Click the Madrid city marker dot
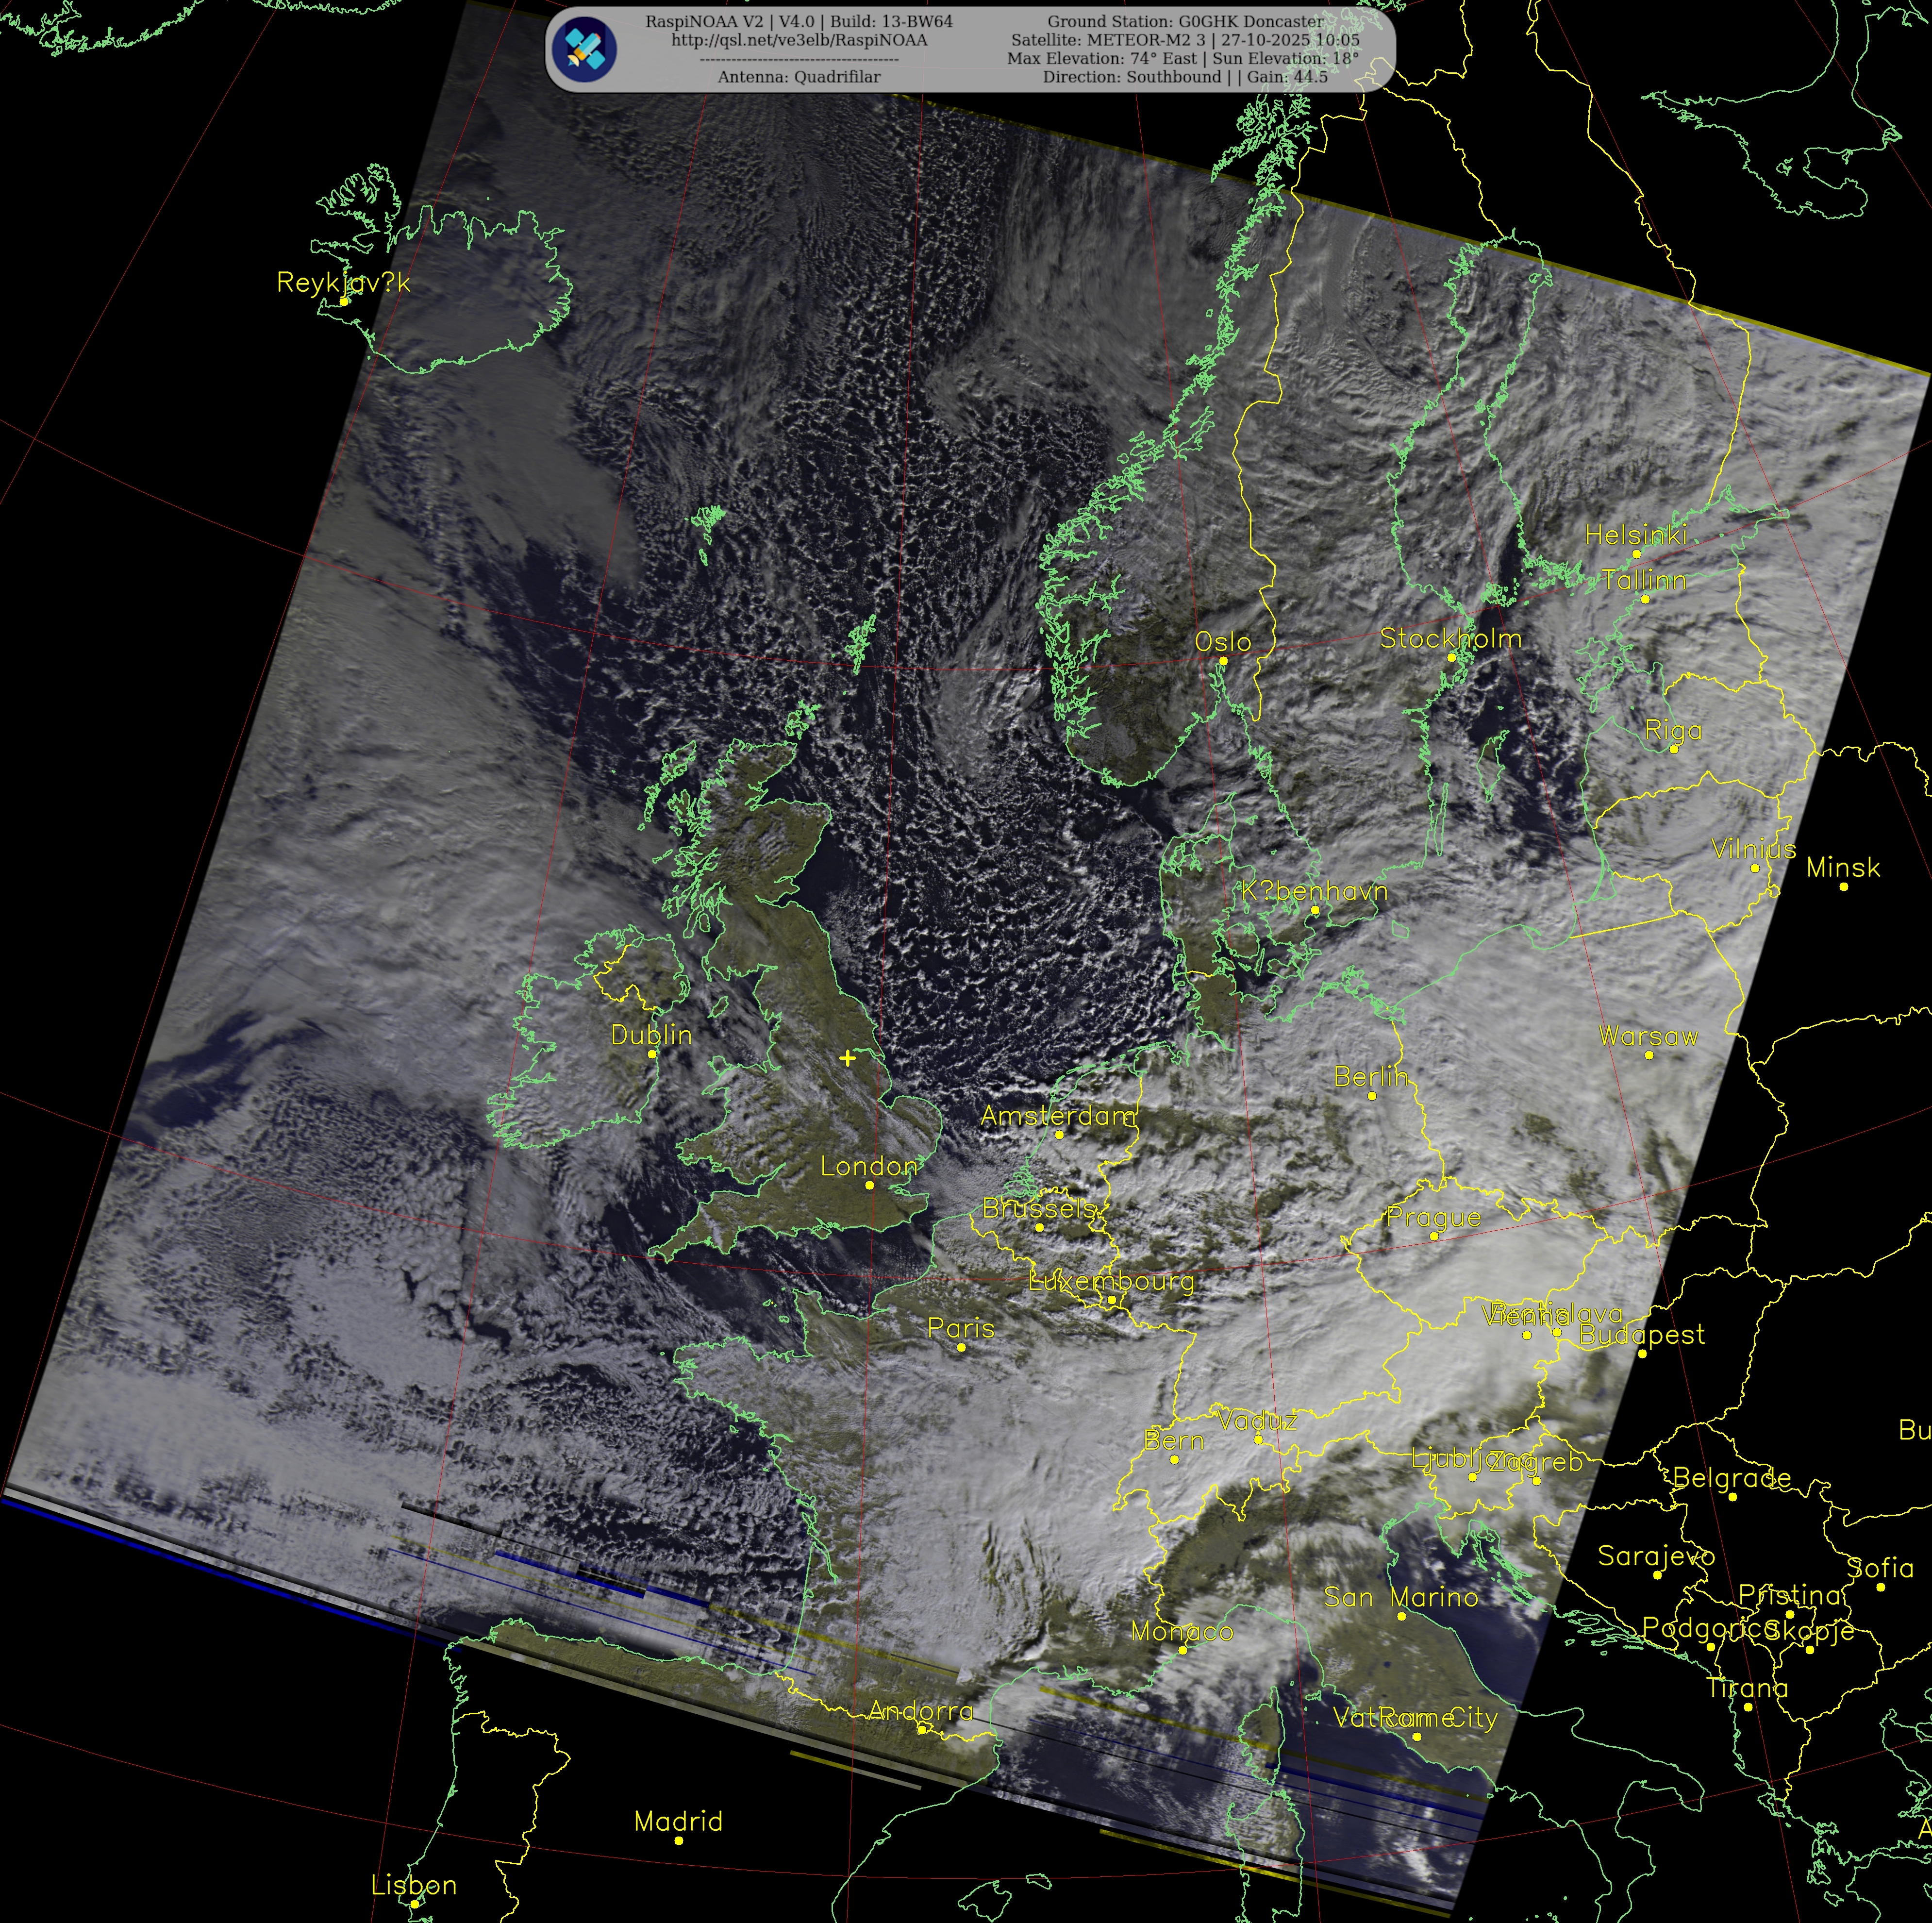This screenshot has width=1932, height=1923. (x=678, y=1840)
